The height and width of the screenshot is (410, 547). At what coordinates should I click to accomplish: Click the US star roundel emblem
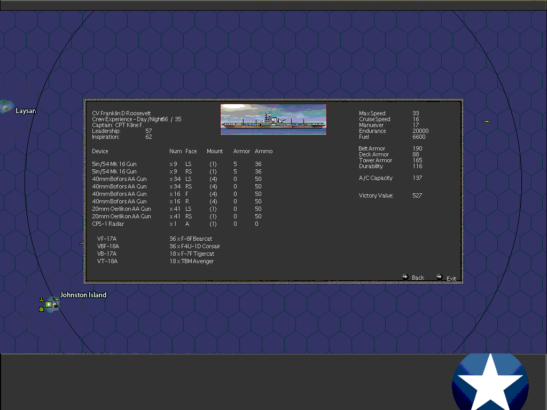[x=490, y=382]
